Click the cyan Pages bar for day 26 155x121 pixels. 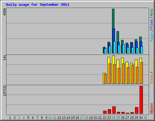click(x=124, y=49)
